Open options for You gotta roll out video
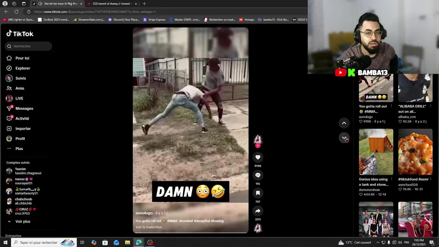Image resolution: width=439 pixels, height=247 pixels. [x=391, y=106]
